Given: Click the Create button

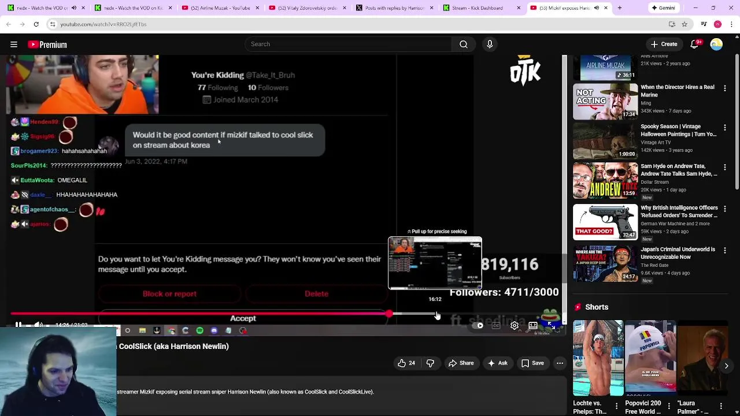Looking at the screenshot, I should pos(664,44).
